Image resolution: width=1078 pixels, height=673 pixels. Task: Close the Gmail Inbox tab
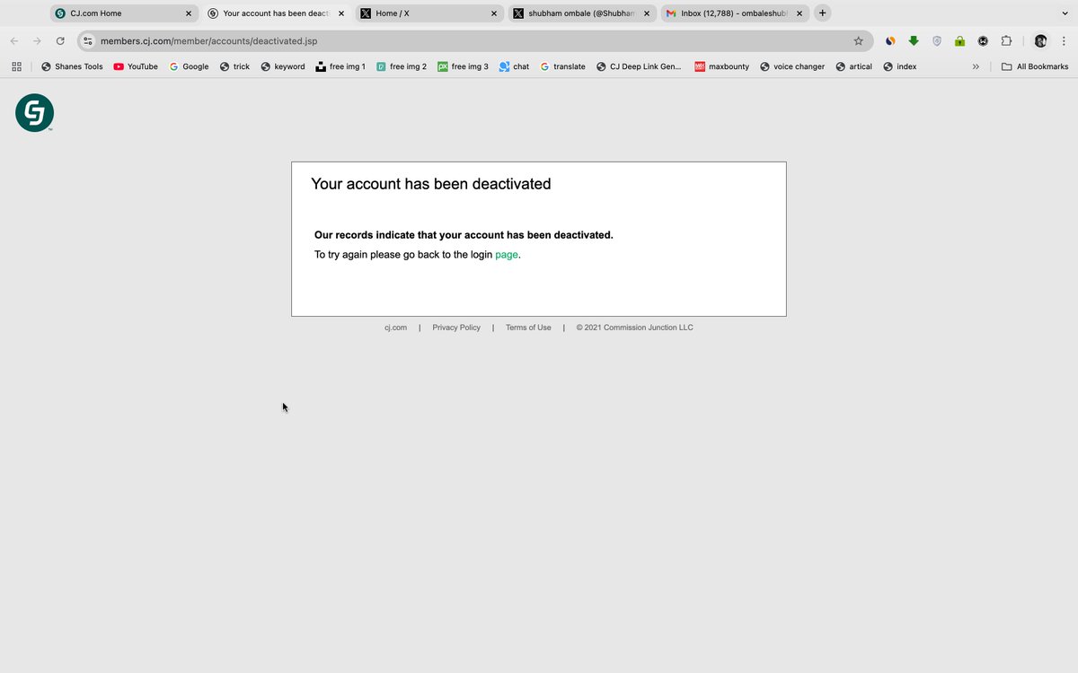[x=800, y=13]
